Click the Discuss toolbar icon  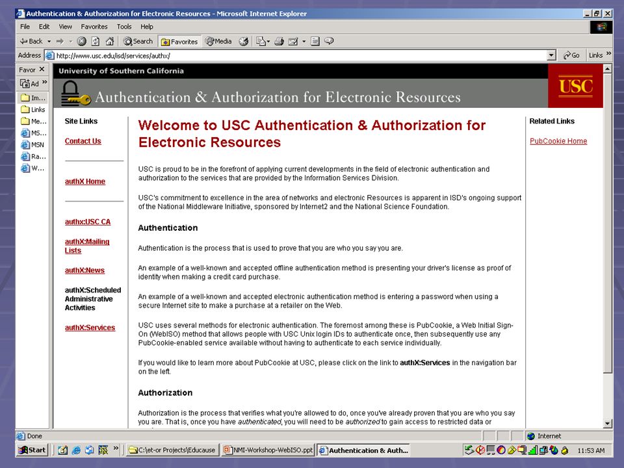tap(315, 41)
